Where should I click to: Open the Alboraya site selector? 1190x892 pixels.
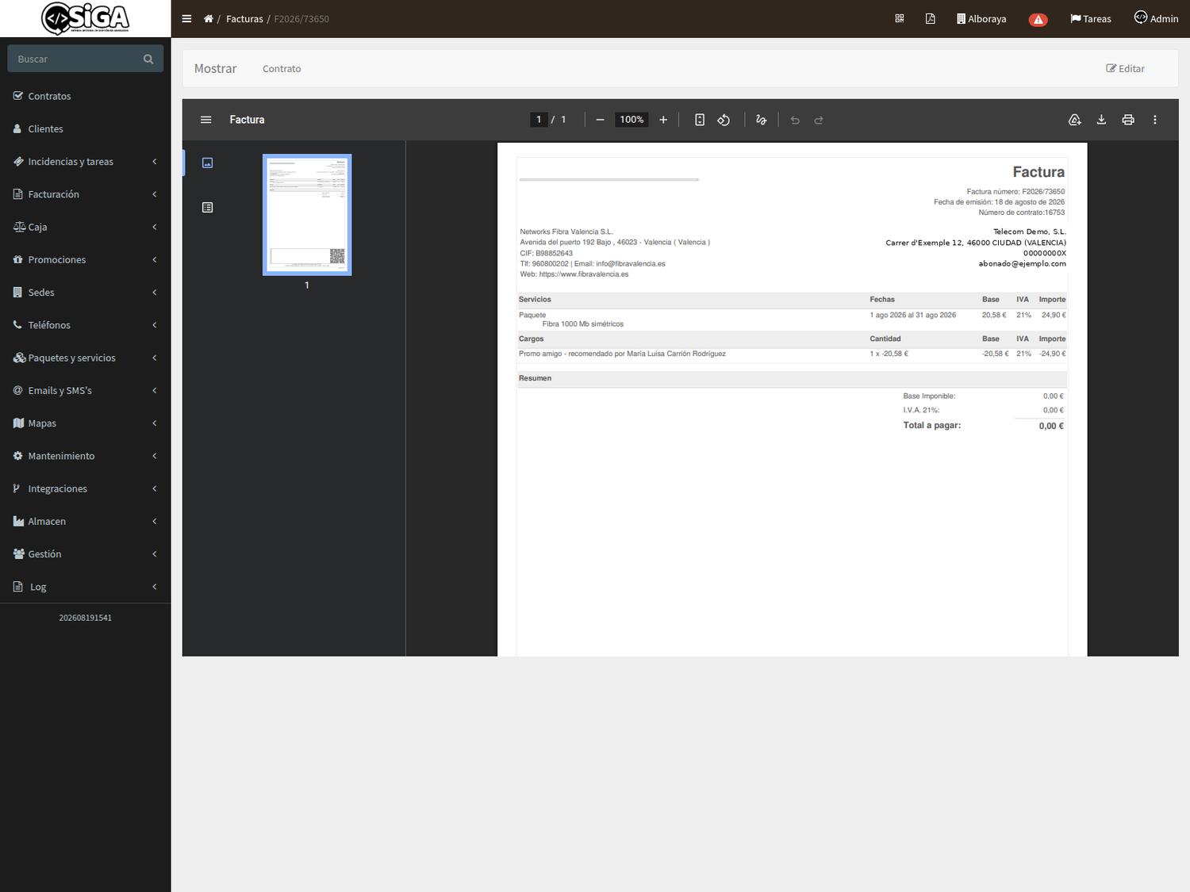coord(981,19)
